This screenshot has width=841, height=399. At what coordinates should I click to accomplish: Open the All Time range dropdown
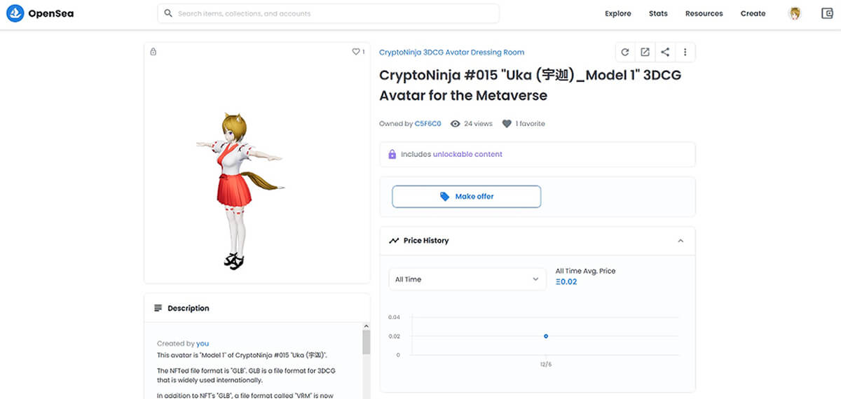coord(467,279)
